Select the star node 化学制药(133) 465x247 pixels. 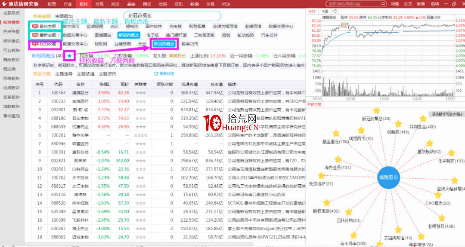(451, 153)
